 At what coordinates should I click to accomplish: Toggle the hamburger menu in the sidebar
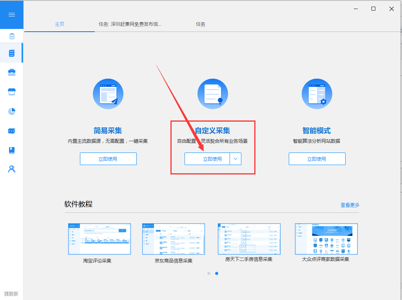pyautogui.click(x=11, y=14)
